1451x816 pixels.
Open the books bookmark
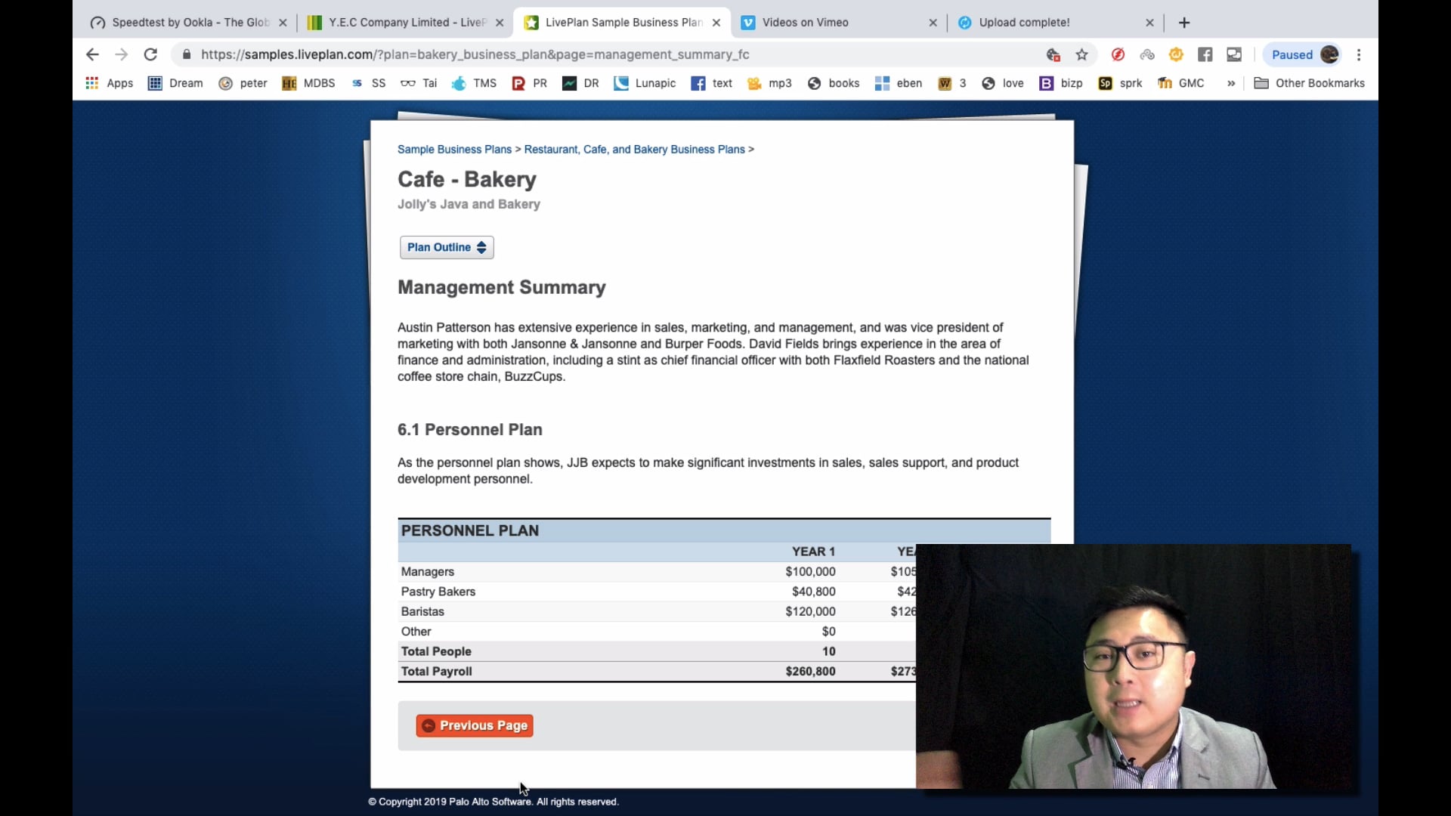[834, 83]
